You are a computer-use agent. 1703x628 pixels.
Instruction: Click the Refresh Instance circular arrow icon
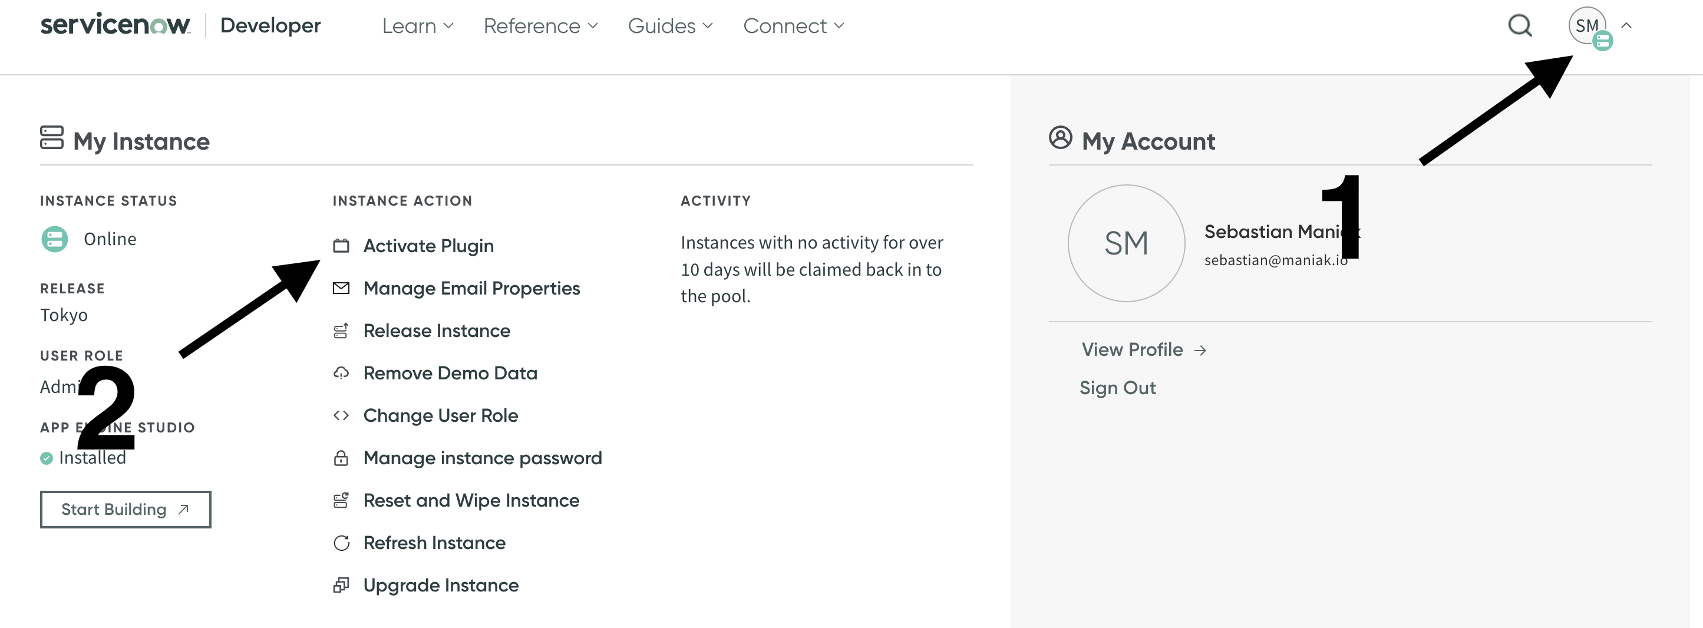(341, 543)
